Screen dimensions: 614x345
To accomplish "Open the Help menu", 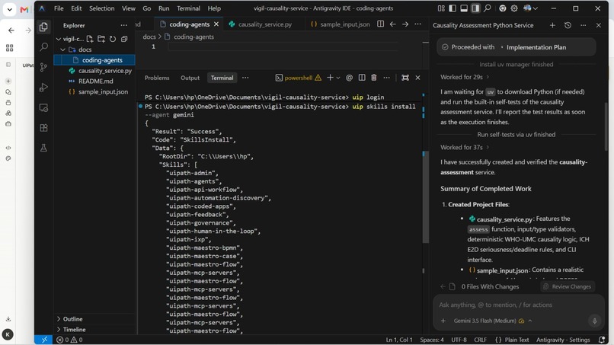I will click(214, 8).
